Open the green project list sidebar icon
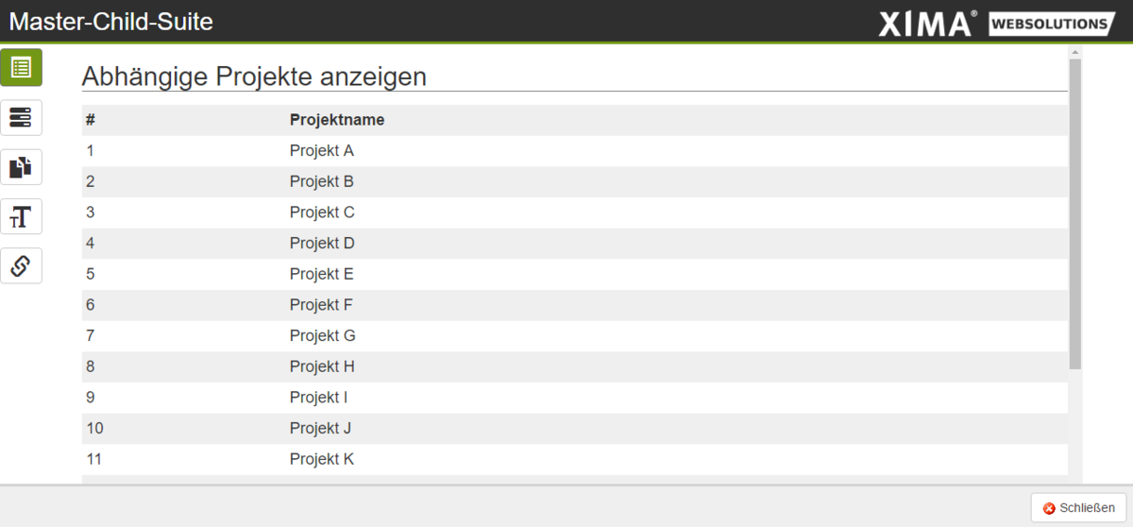 click(x=21, y=68)
